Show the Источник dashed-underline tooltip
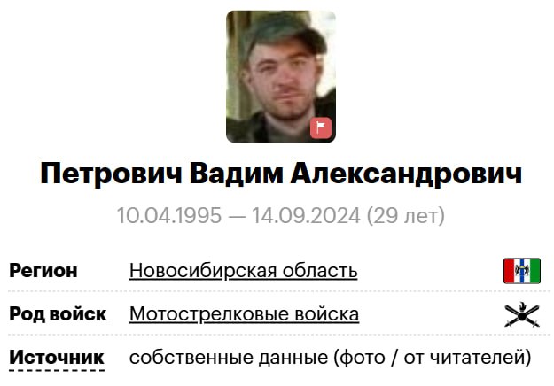This screenshot has height=386, width=554. click(x=57, y=358)
